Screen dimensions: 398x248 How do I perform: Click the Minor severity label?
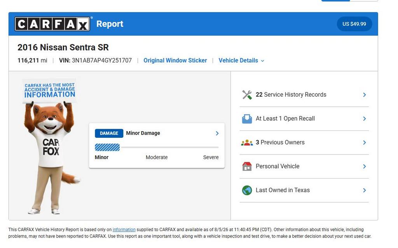click(101, 157)
